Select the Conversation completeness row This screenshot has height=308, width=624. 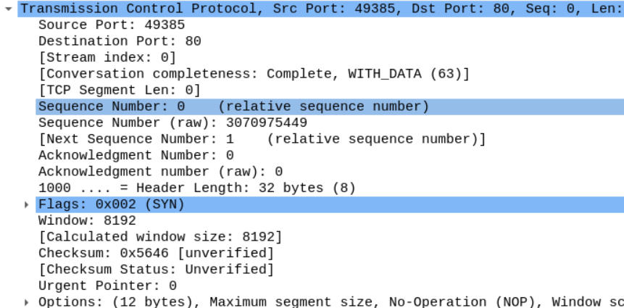254,74
